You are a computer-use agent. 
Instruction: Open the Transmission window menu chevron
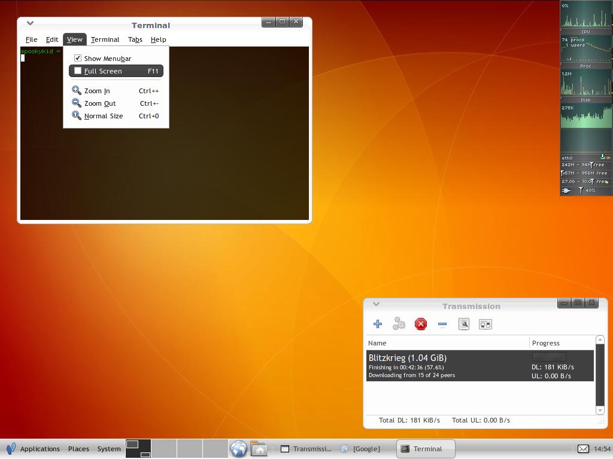(x=376, y=304)
